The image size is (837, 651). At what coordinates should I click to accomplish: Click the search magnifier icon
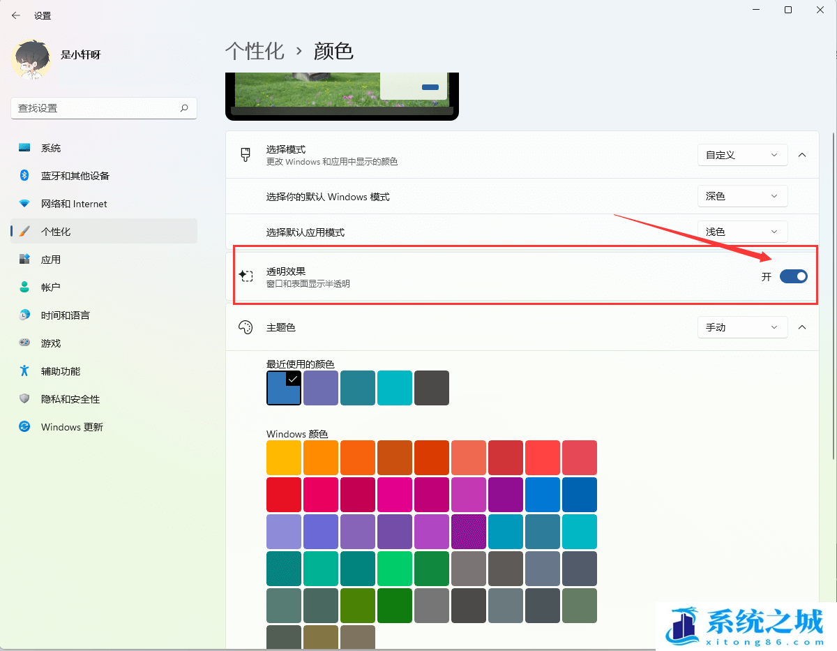184,108
